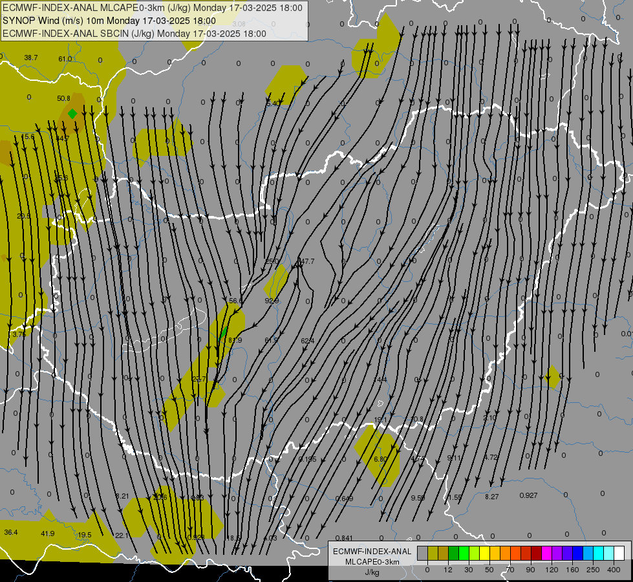Click the 'MLCAPE0-3km' label in the legend
Viewport: 633px width, 582px height.
pos(372,562)
